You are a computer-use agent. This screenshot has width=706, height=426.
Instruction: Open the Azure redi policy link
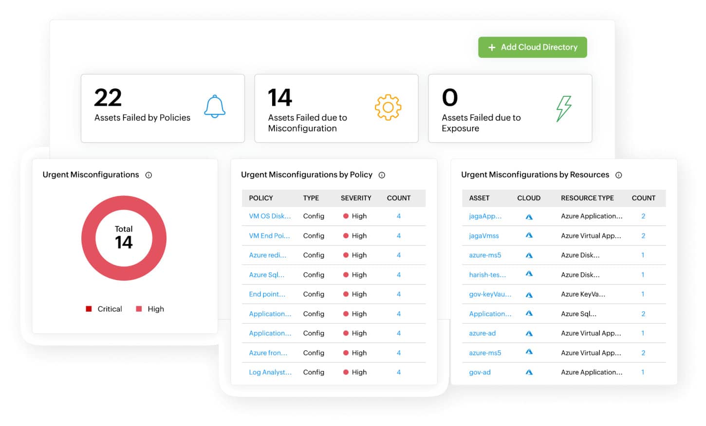267,255
